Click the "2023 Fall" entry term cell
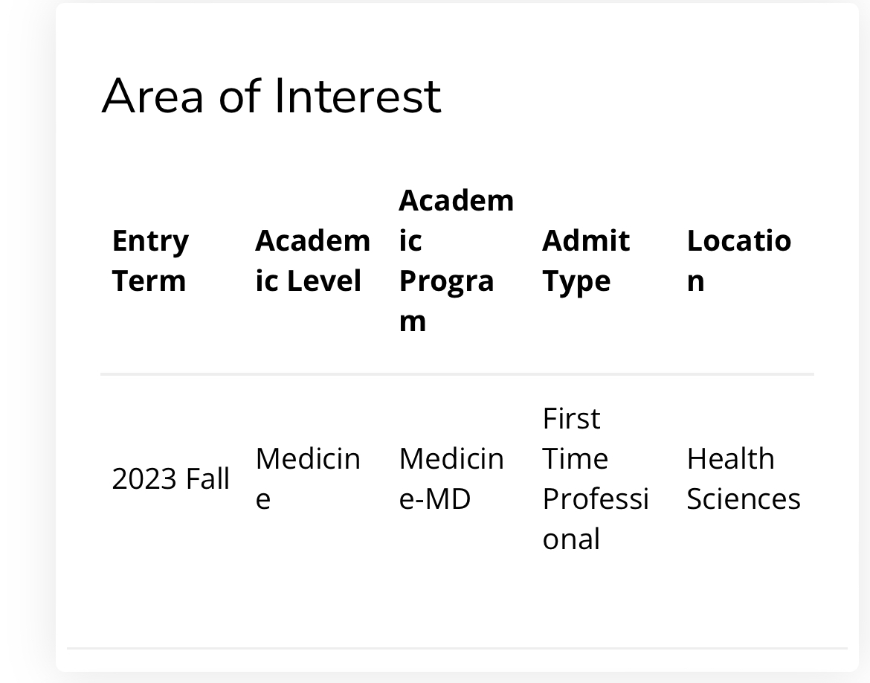The image size is (870, 683). point(170,478)
